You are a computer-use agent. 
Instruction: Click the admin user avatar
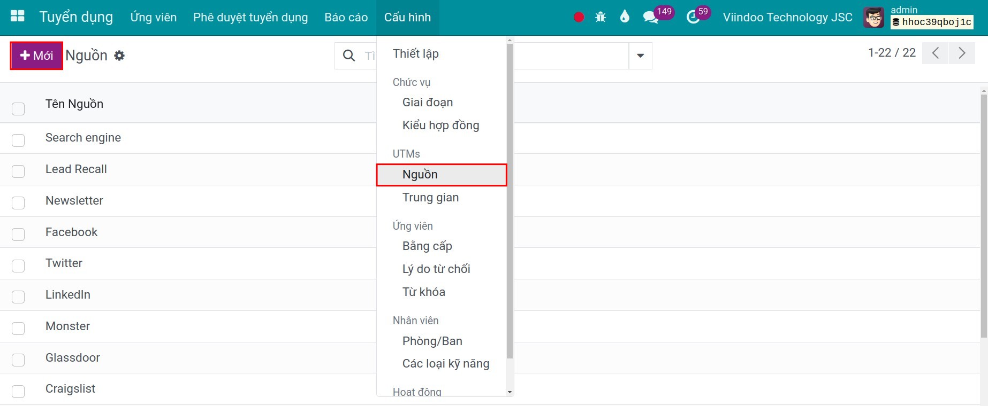pos(873,18)
